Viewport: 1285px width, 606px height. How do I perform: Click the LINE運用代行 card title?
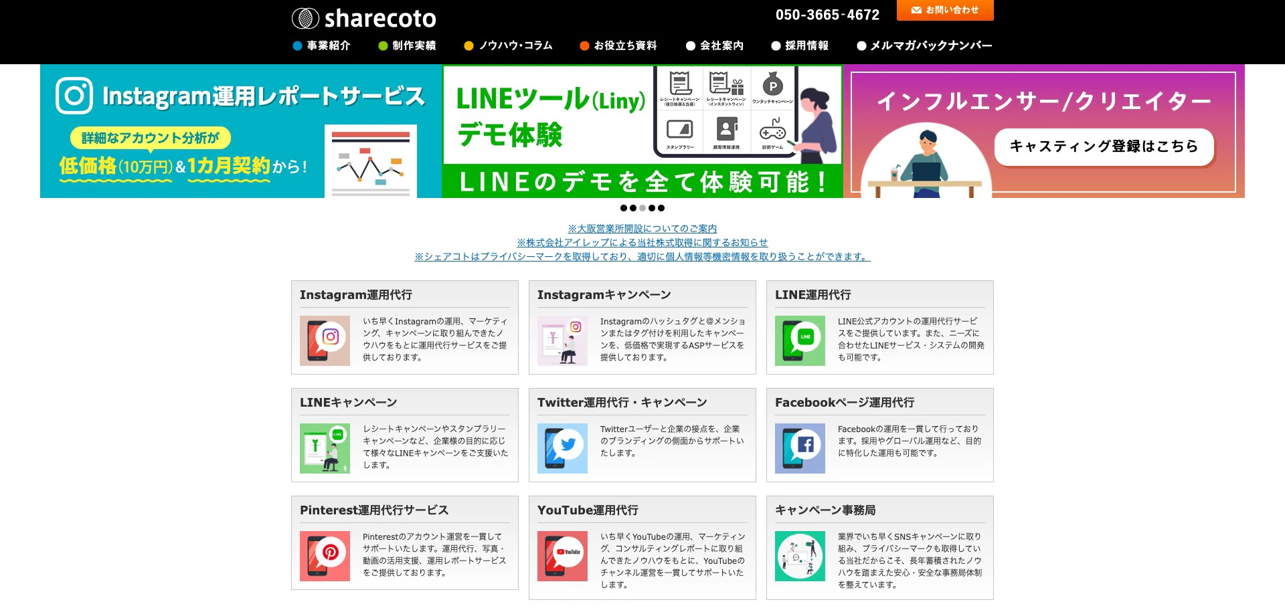tap(813, 295)
